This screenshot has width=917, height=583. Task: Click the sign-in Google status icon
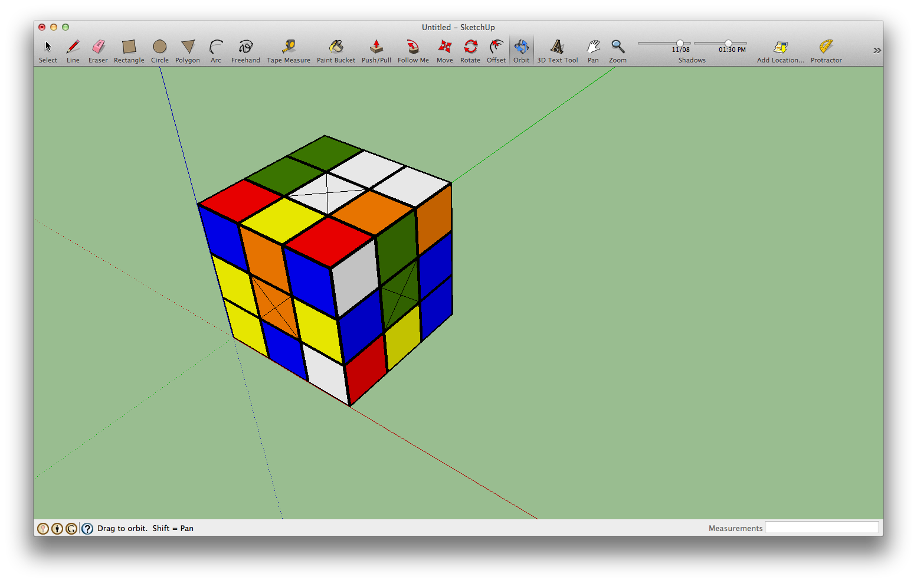click(x=71, y=529)
